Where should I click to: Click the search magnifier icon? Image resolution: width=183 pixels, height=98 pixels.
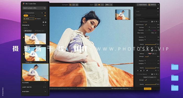(x=45, y=8)
